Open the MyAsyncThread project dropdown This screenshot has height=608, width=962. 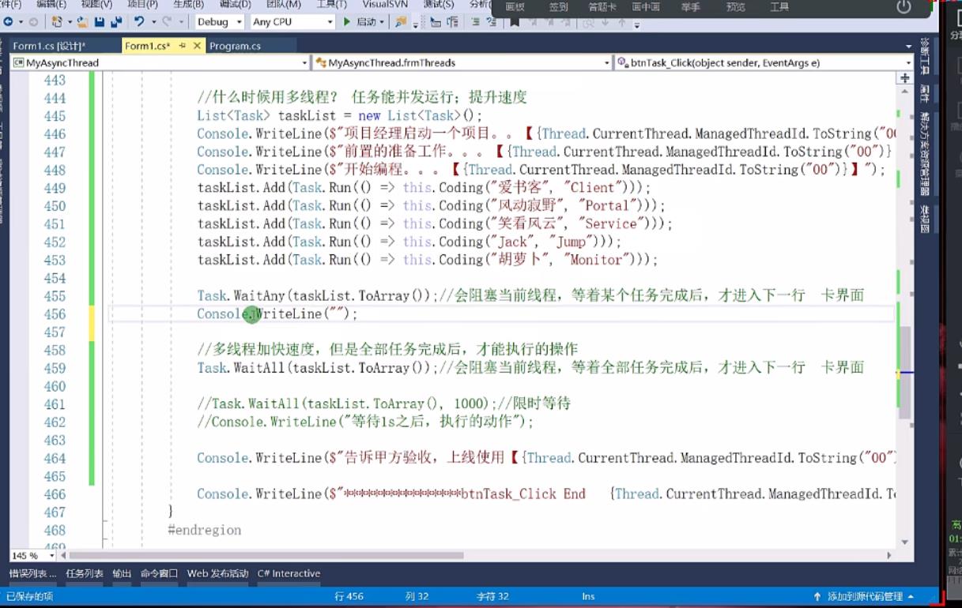[x=160, y=62]
